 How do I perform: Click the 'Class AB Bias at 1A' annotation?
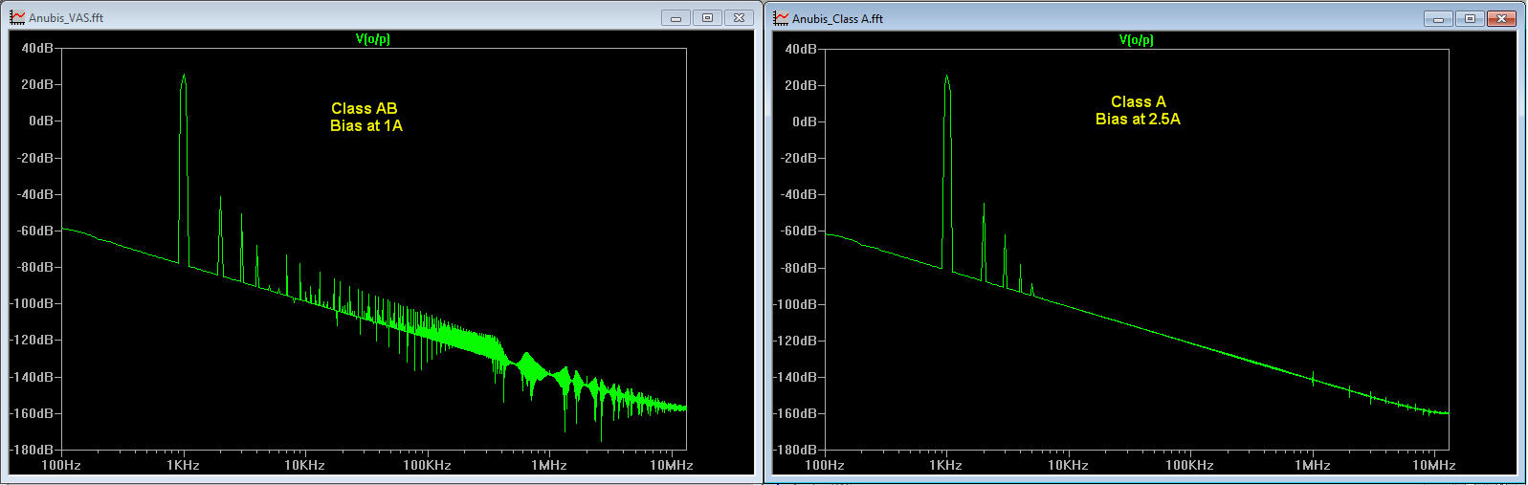365,117
